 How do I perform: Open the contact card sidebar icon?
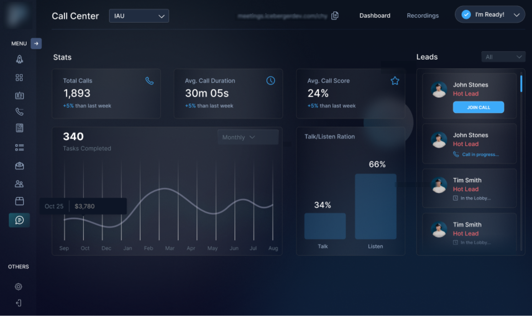[19, 96]
